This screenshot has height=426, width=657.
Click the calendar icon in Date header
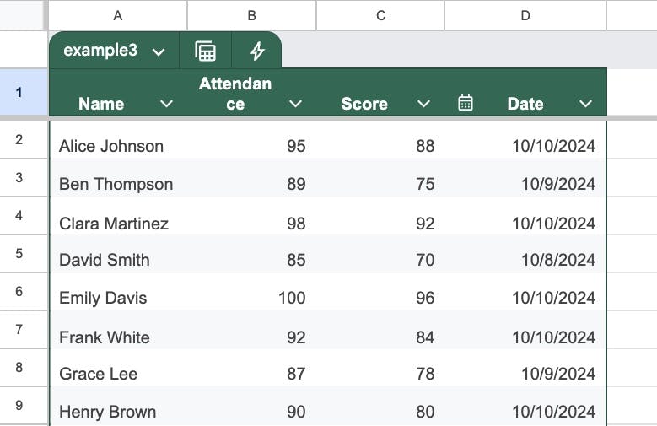coord(465,103)
